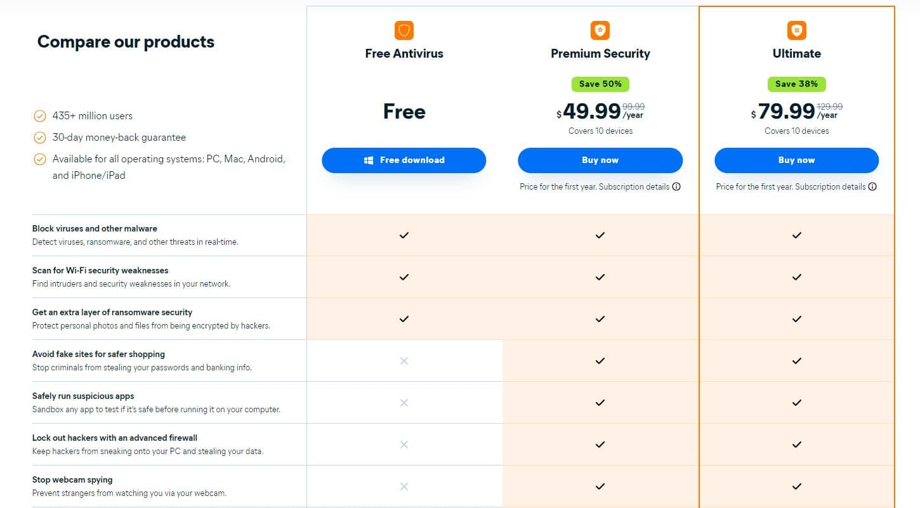Image resolution: width=920 pixels, height=508 pixels.
Task: Open Ultimate subscription details info icon
Action: click(872, 187)
